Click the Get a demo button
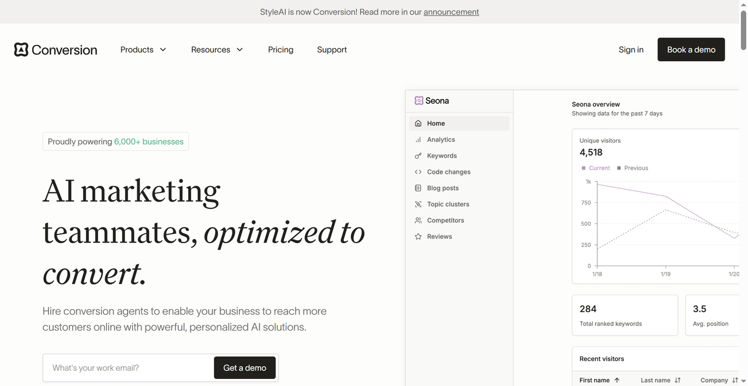This screenshot has height=386, width=748. tap(245, 368)
